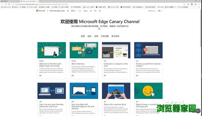Open the Report a bug smiley card image

pyautogui.click(x=148, y=91)
